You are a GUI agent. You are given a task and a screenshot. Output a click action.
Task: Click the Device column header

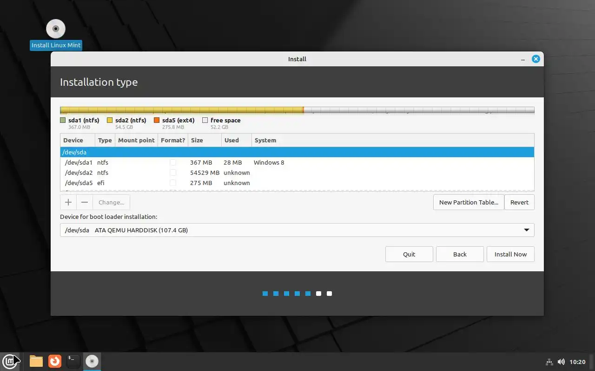pos(78,140)
